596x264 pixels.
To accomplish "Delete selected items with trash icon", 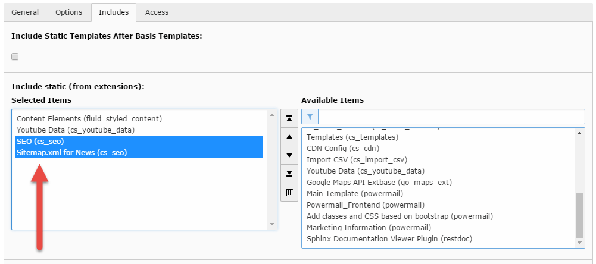I will 289,192.
